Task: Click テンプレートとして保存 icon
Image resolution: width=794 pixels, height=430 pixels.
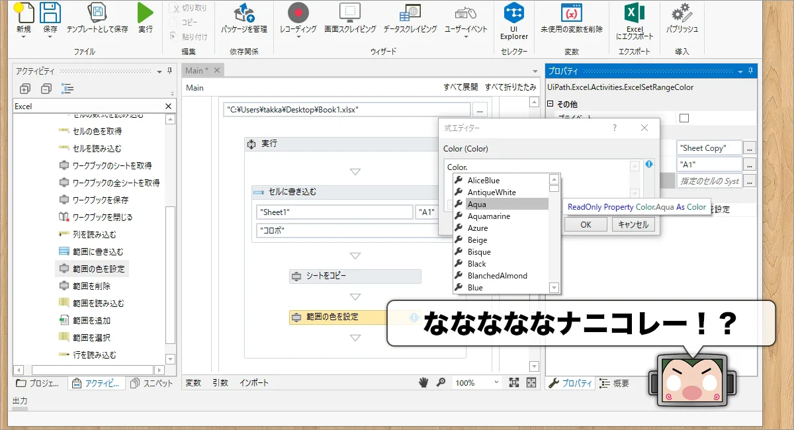Action: pos(97,13)
